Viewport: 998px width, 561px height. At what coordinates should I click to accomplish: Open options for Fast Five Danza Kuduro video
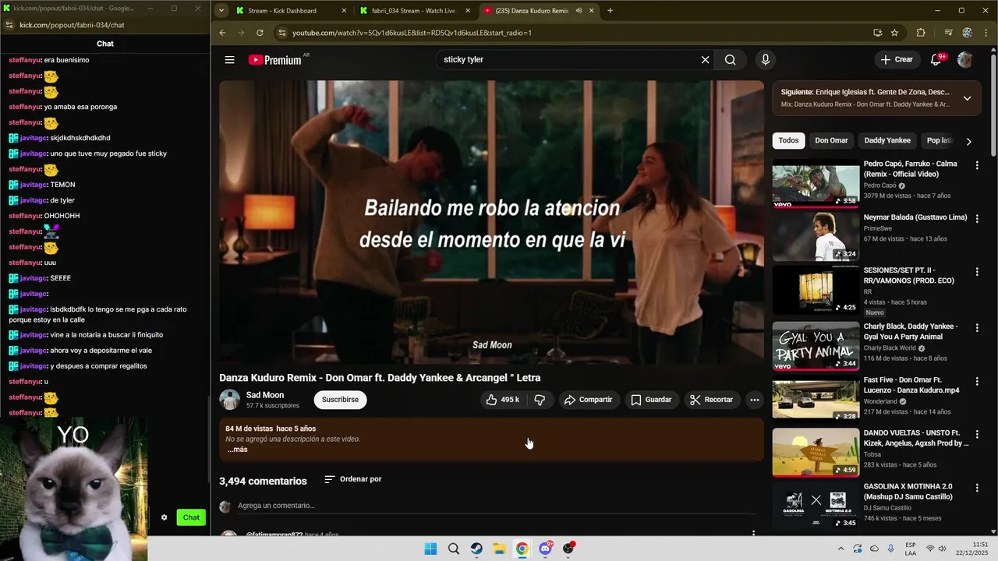977,380
